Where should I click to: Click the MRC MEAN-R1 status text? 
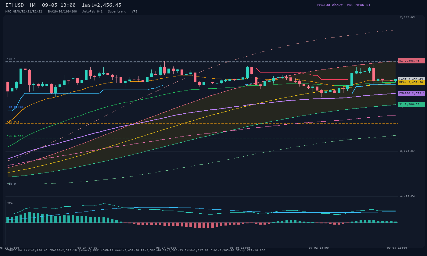coord(359,5)
